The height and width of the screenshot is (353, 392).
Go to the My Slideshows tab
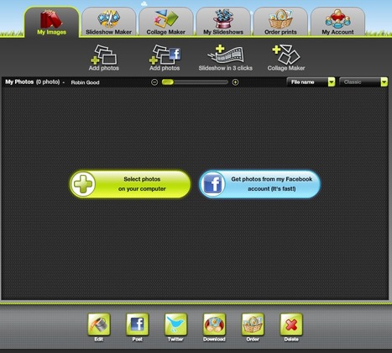(223, 23)
